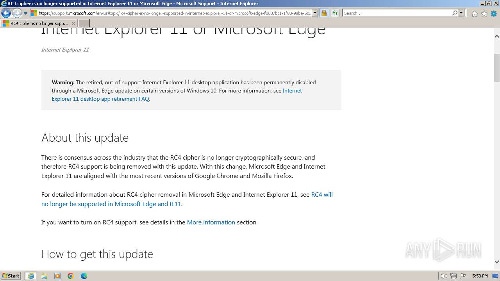Open File Explorer from taskbar
This screenshot has width=500, height=281.
[x=44, y=276]
